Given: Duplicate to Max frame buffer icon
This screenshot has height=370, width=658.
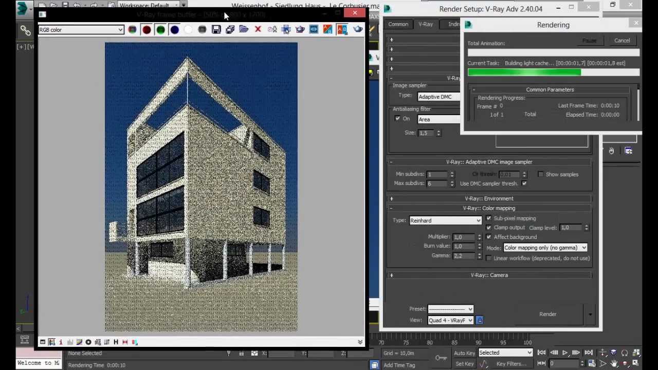Looking at the screenshot, I should [272, 30].
